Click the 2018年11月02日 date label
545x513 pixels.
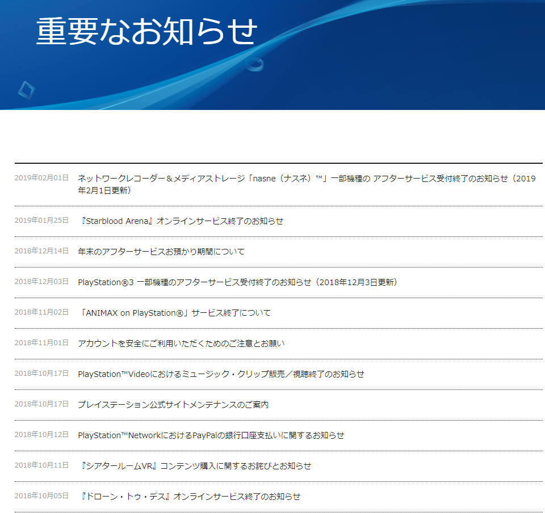pos(41,312)
